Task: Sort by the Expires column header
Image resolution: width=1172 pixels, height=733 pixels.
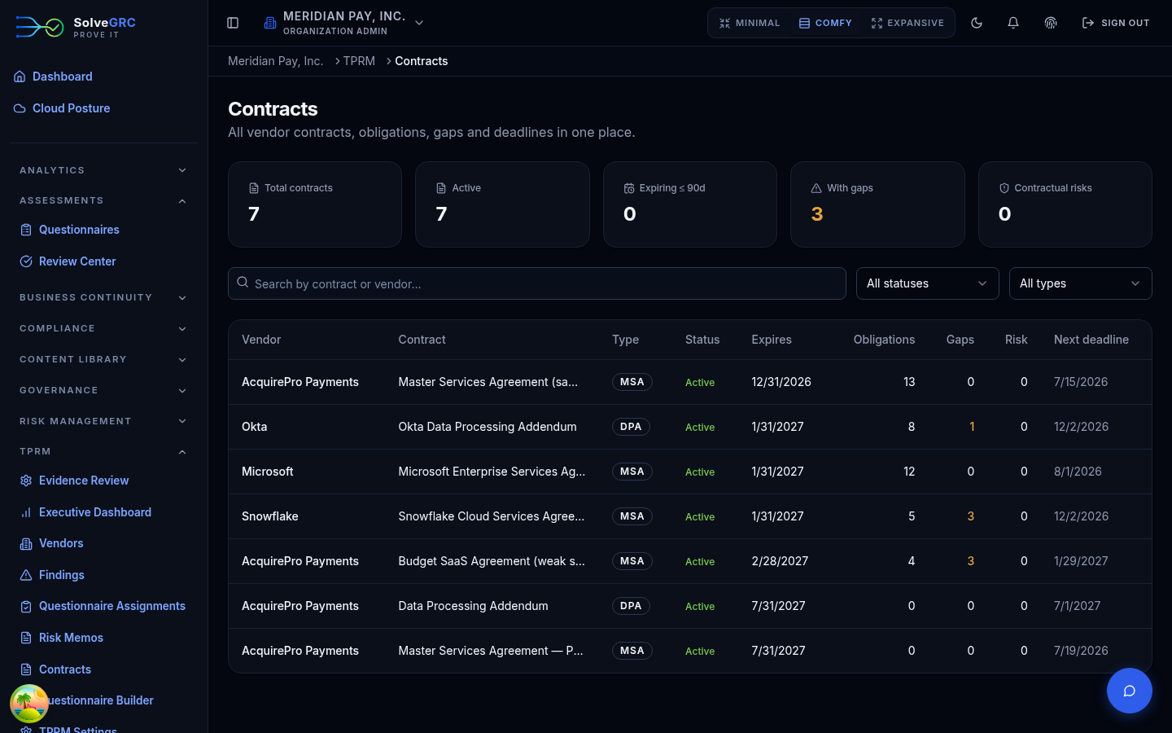Action: point(772,340)
